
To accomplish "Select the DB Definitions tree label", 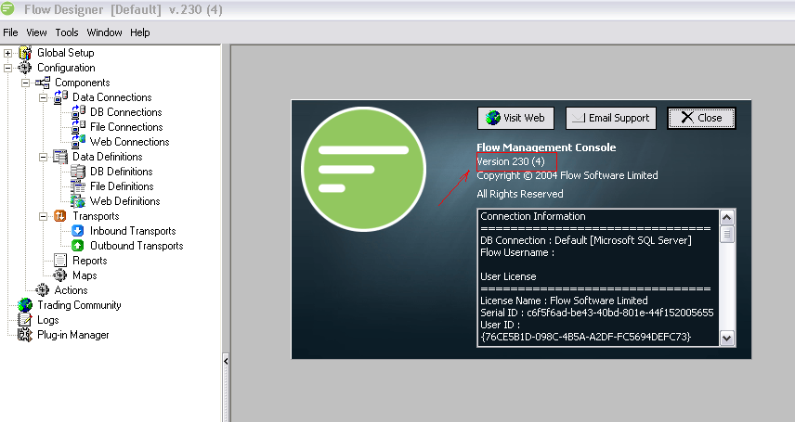I will 121,172.
